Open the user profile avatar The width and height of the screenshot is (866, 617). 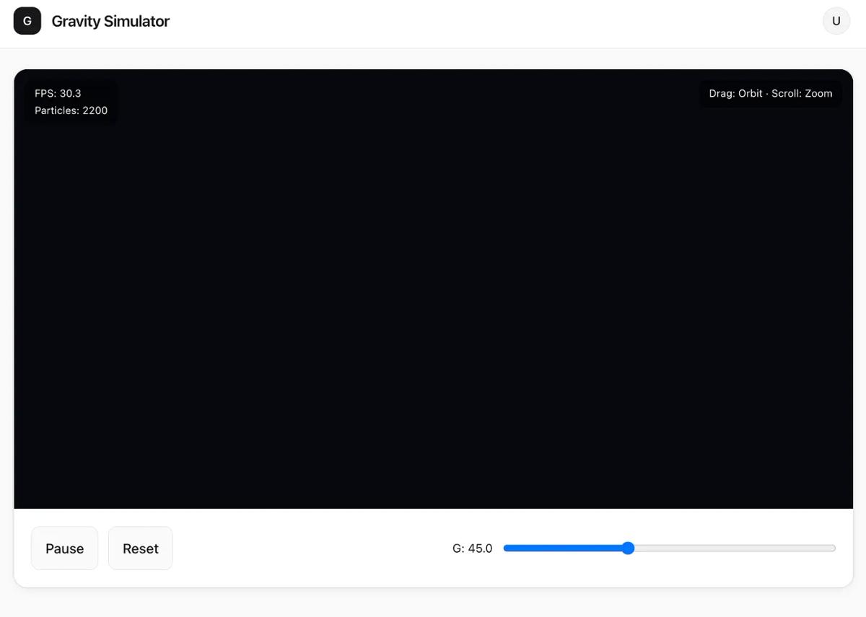tap(836, 21)
